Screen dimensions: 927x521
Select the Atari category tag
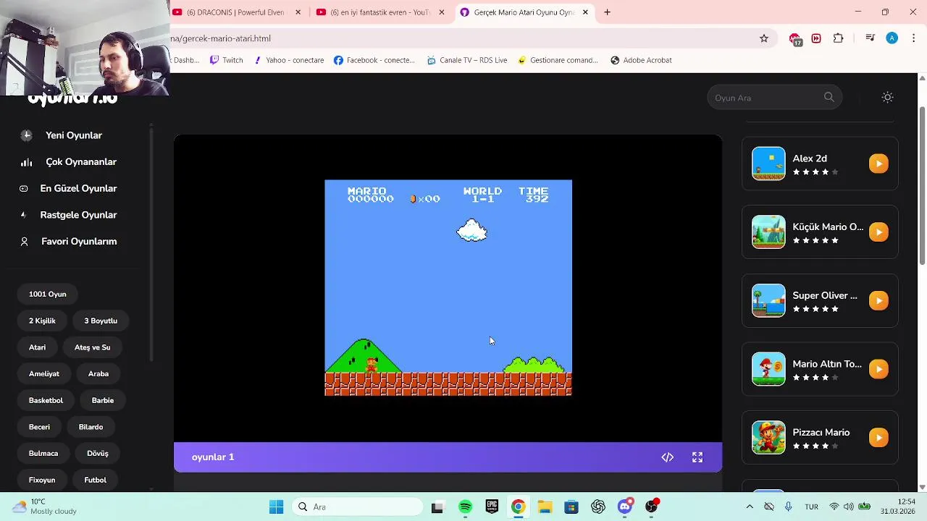point(37,347)
